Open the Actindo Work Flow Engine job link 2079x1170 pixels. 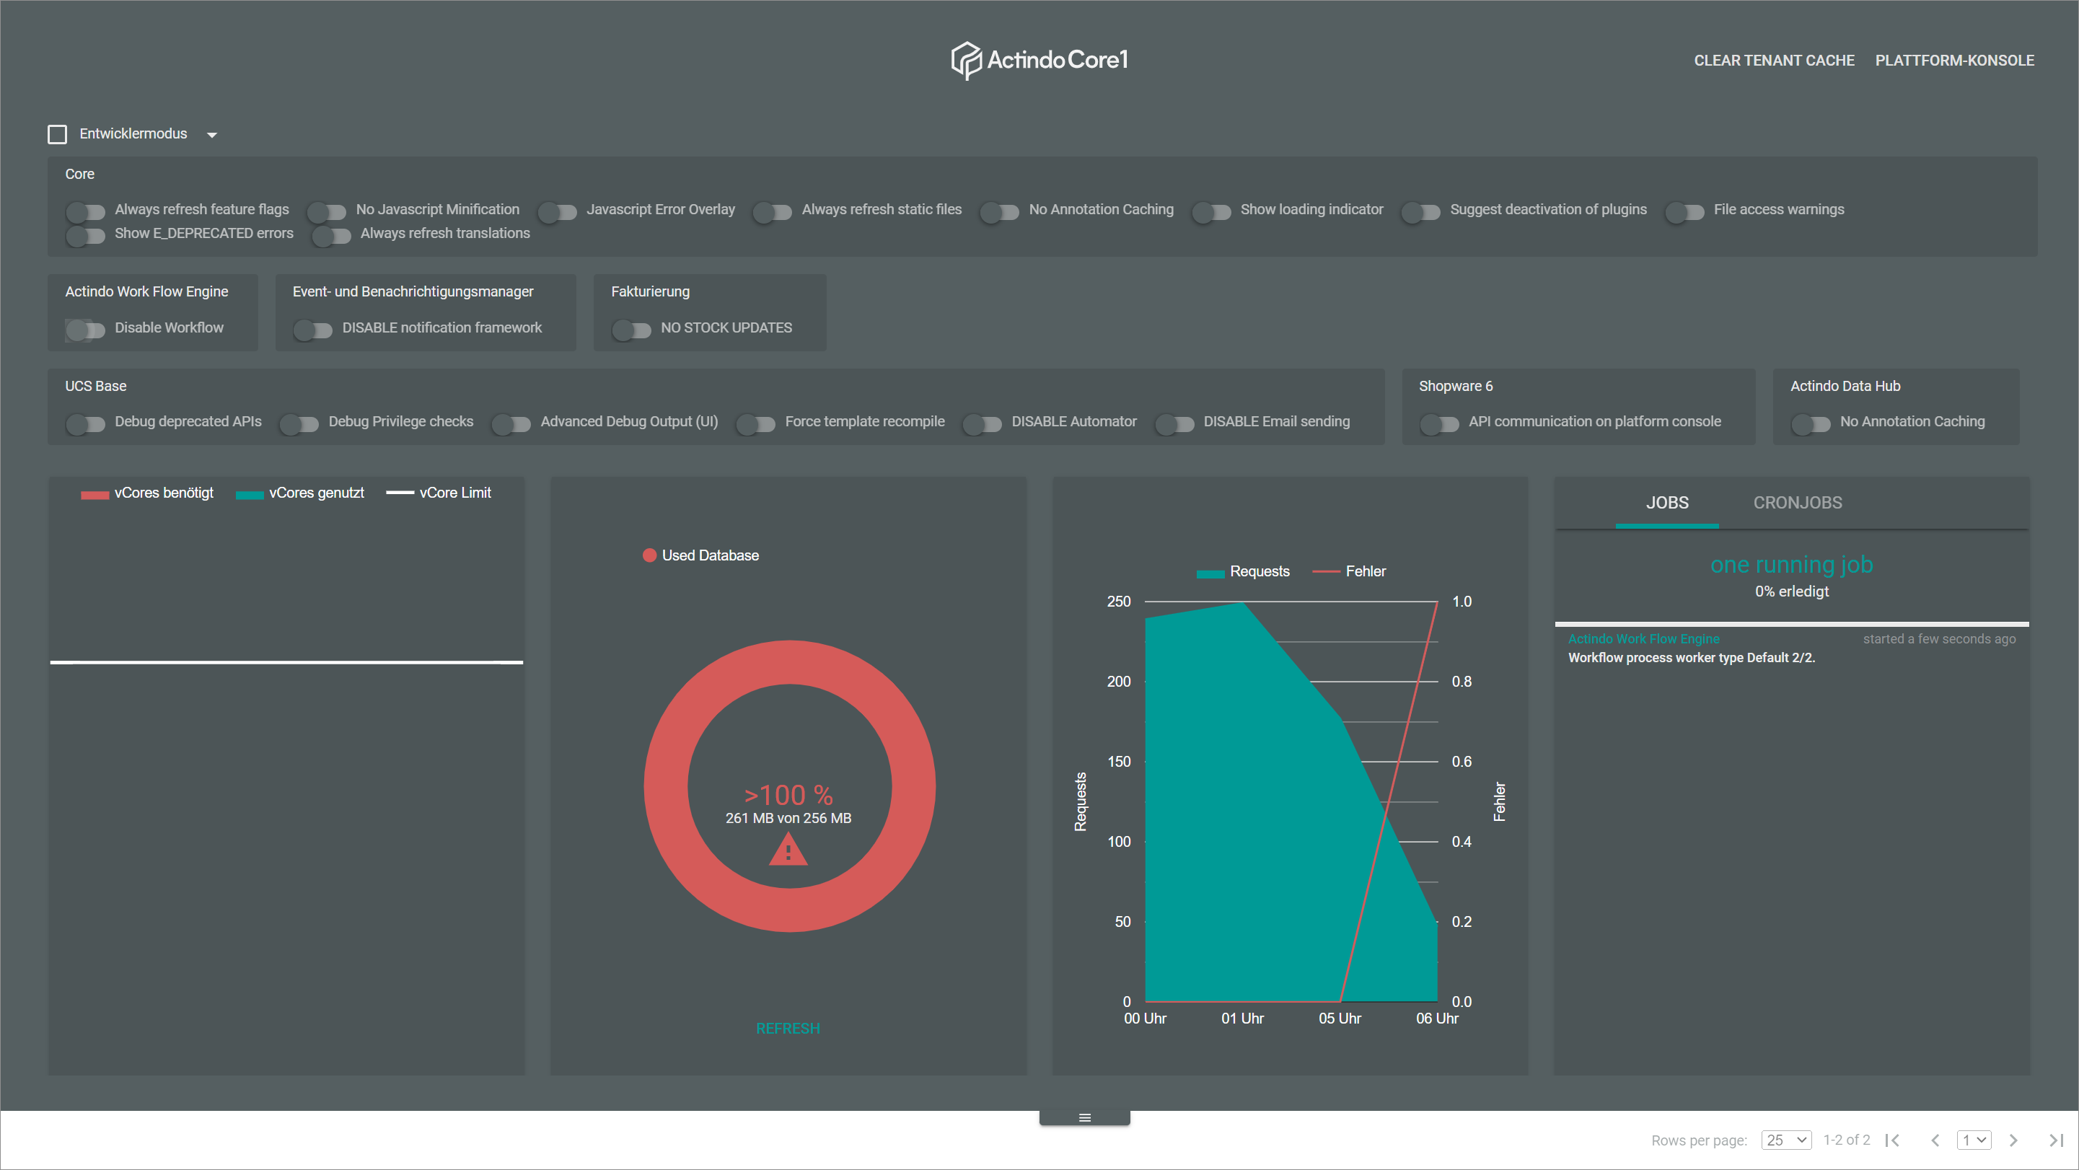point(1643,639)
